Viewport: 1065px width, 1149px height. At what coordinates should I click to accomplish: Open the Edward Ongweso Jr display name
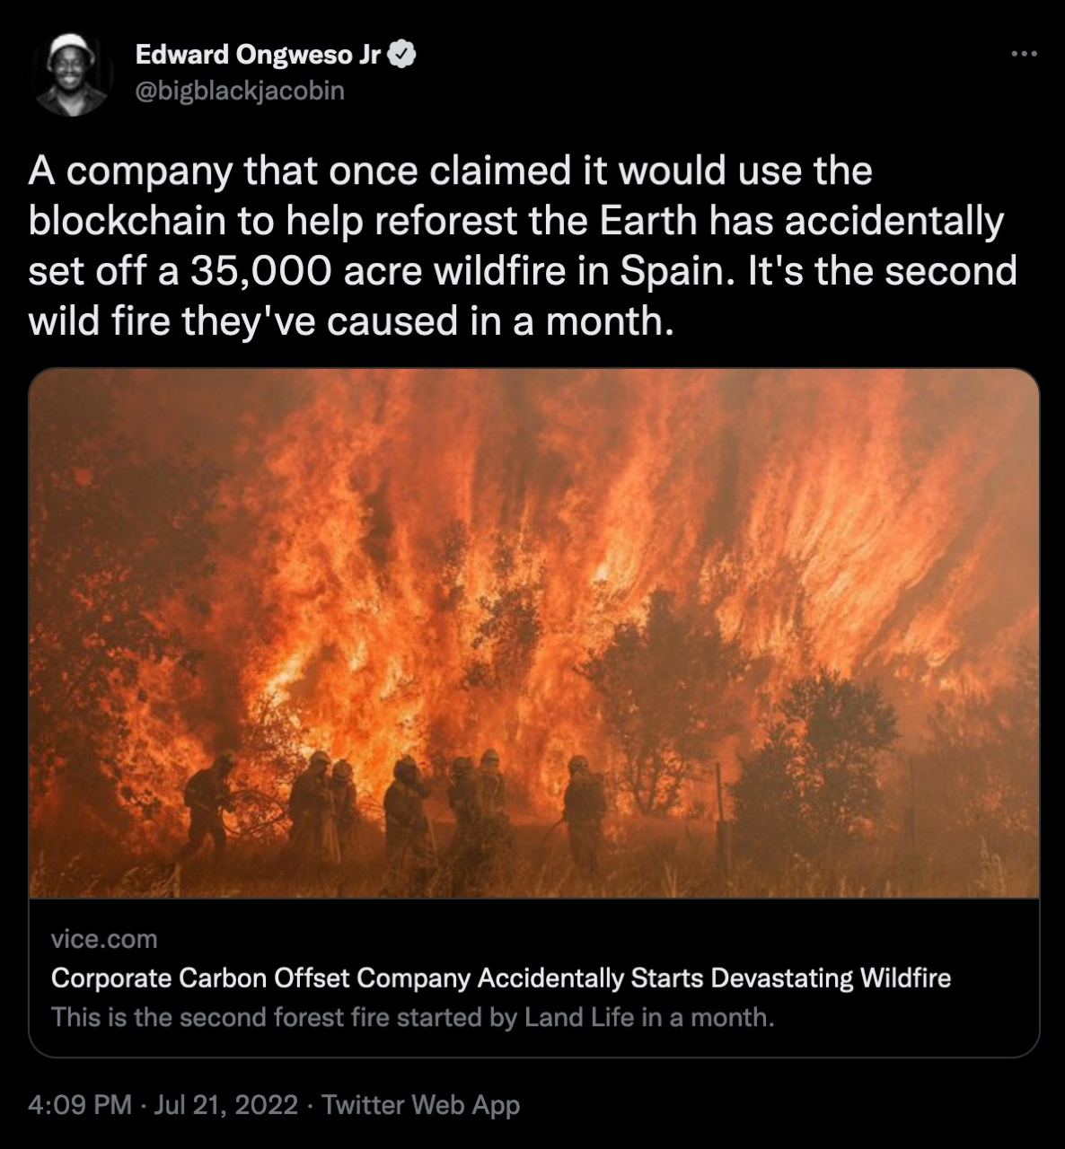(259, 56)
